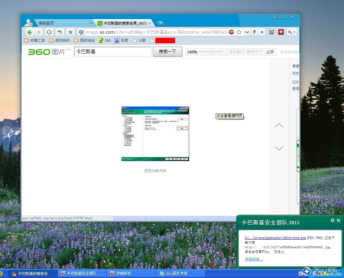Open the 详细信息 link in Kaspersky popup

[x=254, y=259]
